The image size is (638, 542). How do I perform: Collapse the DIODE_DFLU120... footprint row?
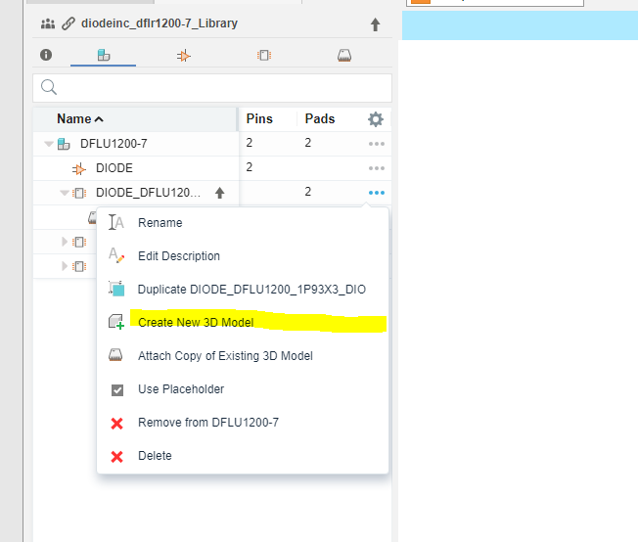pos(65,193)
